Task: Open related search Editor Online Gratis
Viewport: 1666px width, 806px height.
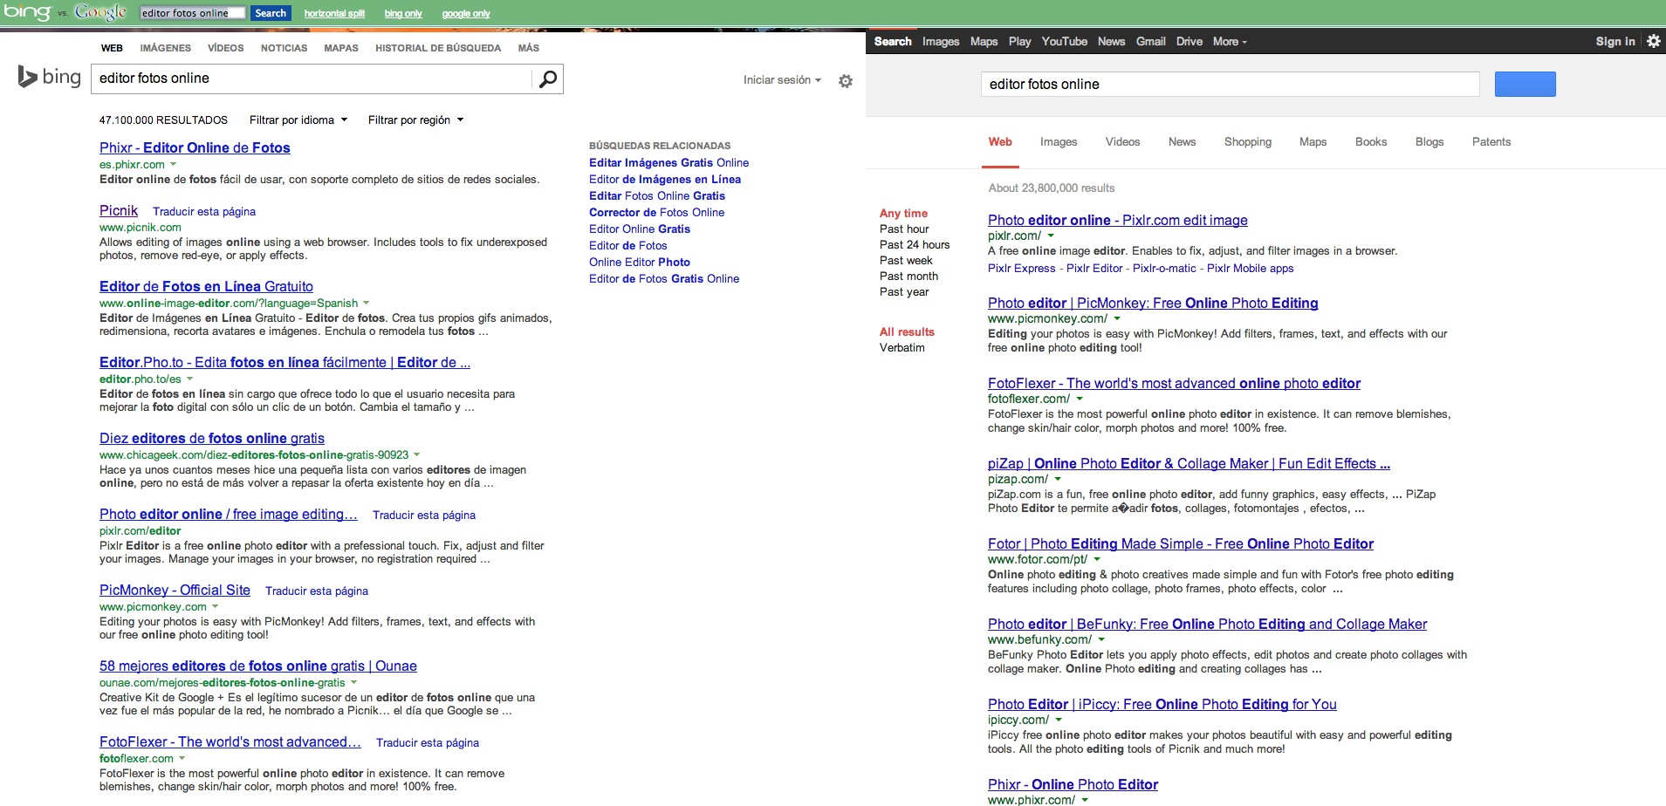Action: (639, 229)
